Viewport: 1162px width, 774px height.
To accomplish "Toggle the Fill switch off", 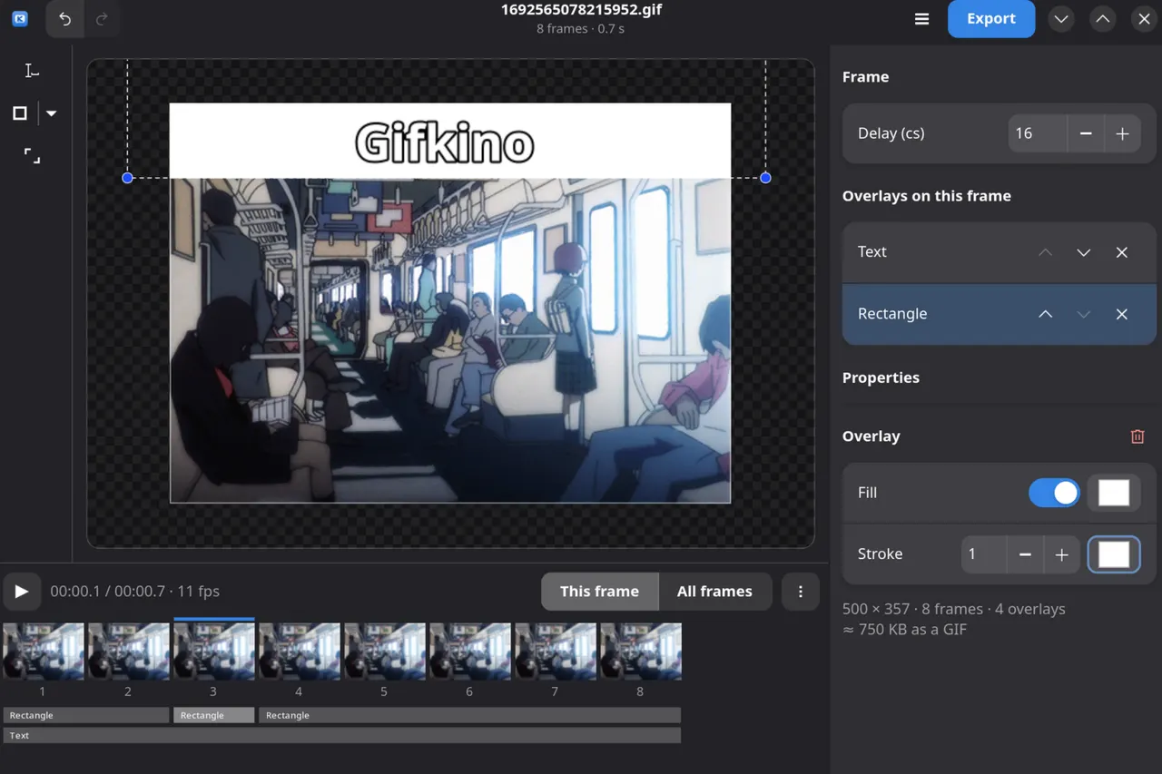I will (x=1054, y=493).
